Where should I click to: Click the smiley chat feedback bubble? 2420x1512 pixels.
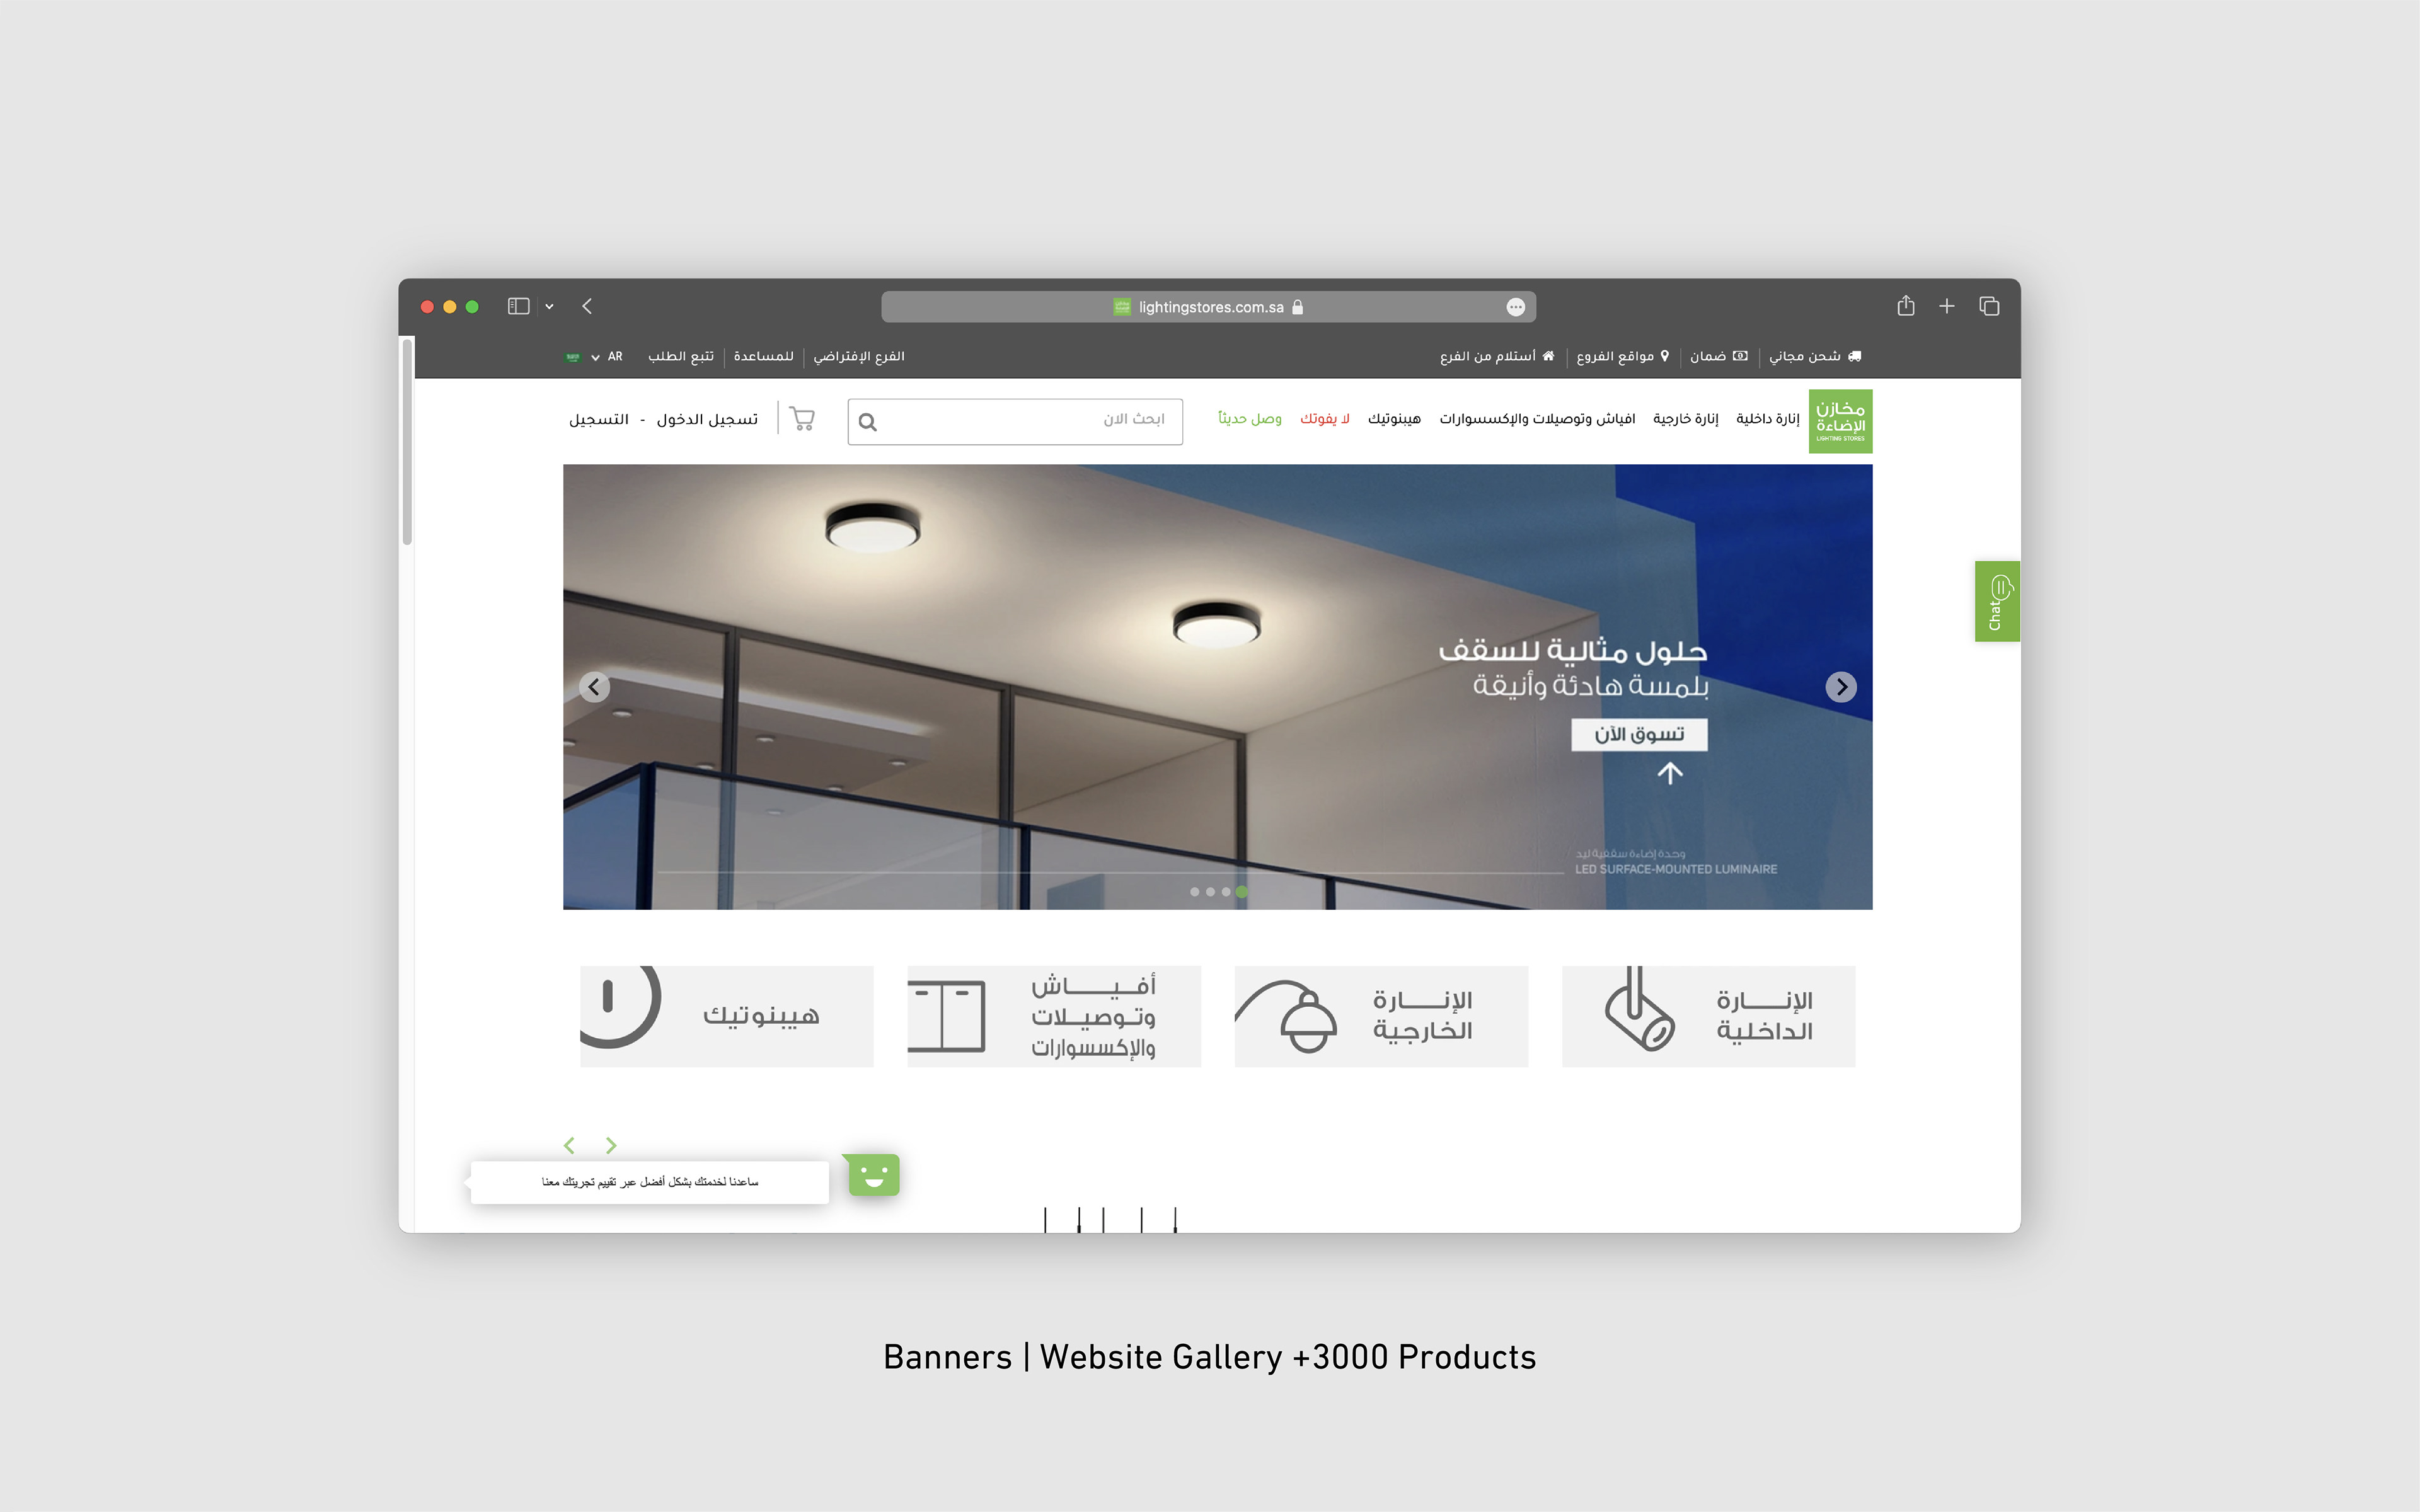click(x=872, y=1175)
